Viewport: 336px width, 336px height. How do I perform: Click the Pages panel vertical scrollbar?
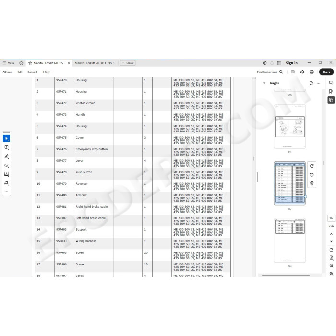pos(324,163)
